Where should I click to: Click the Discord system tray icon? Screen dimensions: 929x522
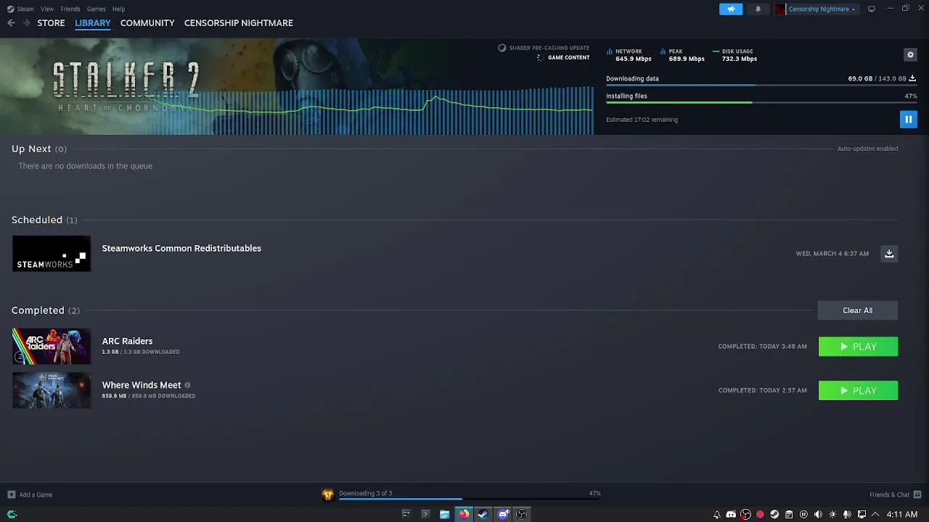point(731,514)
